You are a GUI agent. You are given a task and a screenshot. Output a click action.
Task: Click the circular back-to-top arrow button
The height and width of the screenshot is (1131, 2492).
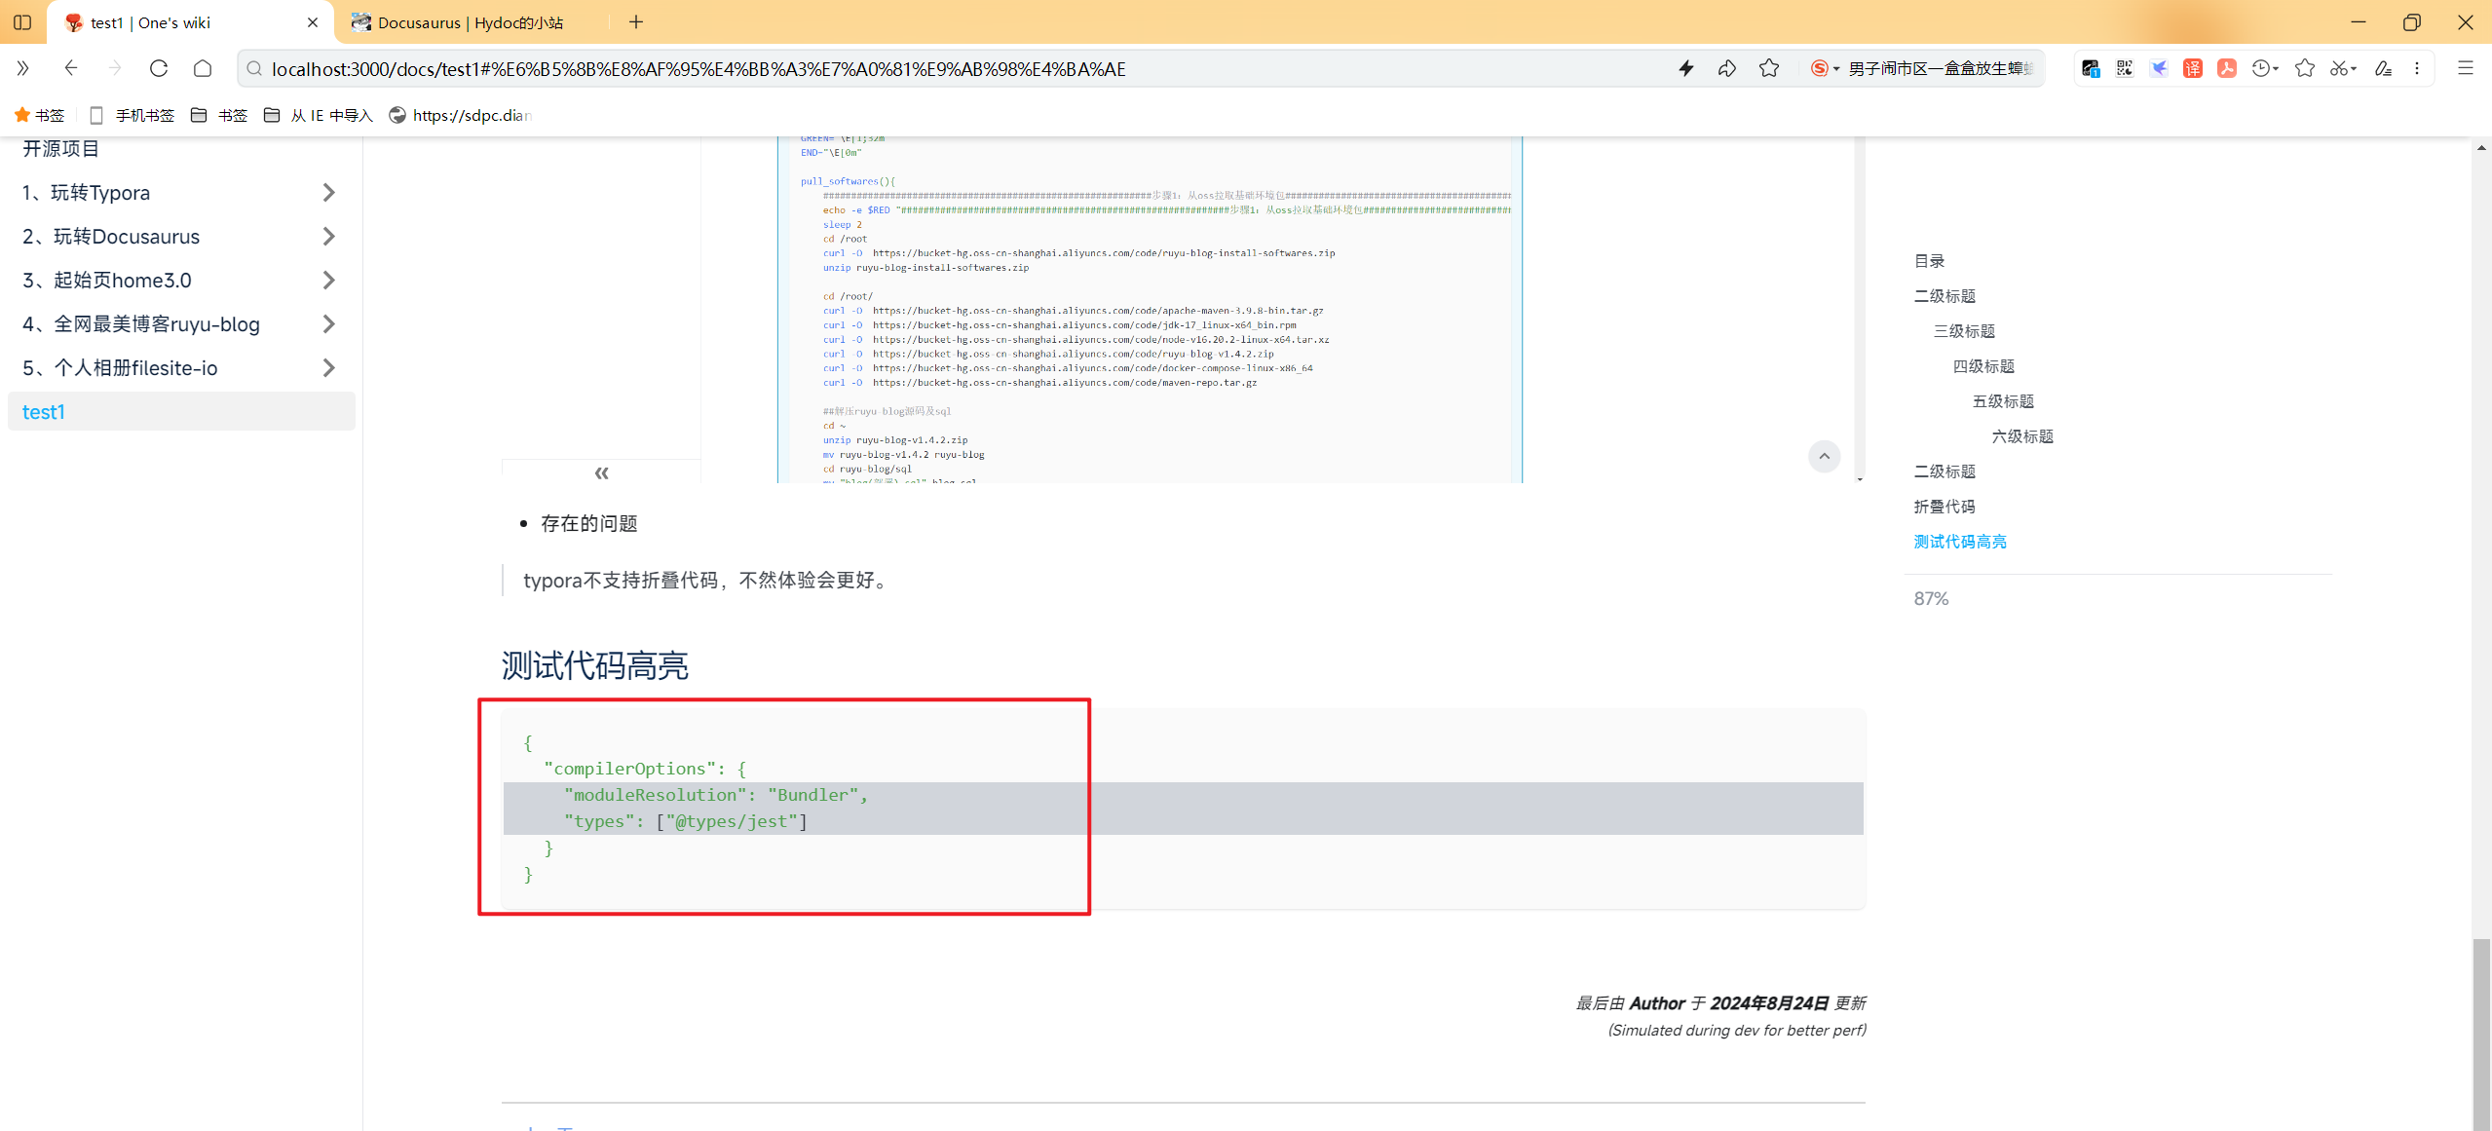[x=1825, y=456]
